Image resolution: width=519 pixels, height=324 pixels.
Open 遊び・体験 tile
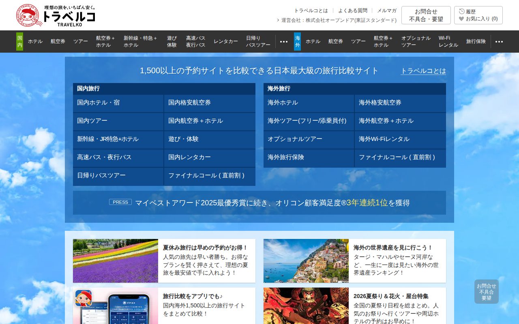[210, 140]
